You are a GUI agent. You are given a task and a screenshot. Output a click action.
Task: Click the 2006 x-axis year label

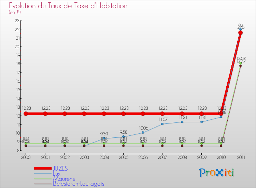coord(143,157)
